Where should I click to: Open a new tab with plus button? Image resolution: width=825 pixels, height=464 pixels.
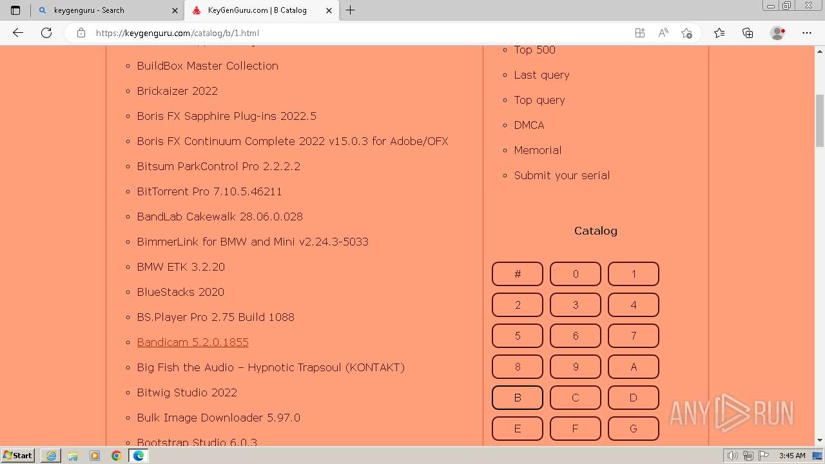pos(351,10)
